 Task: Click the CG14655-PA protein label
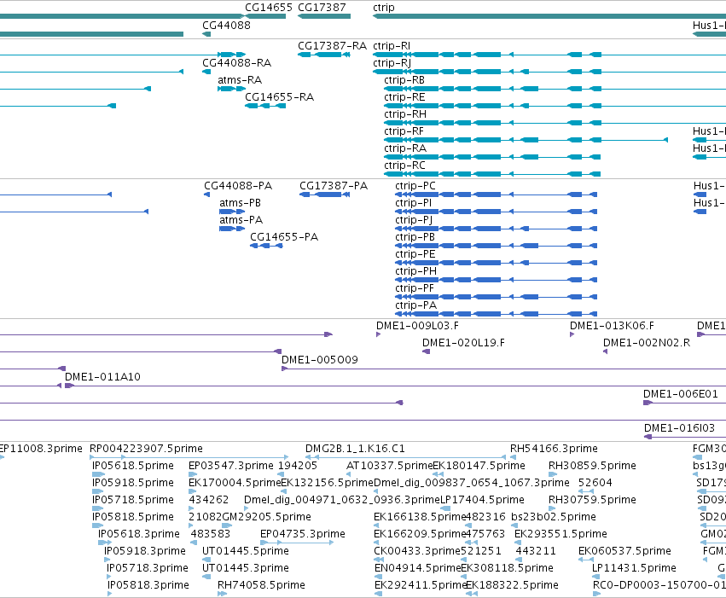click(284, 237)
